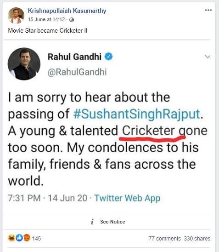Viewport: 219px width, 252px height.
Task: Click the Twitter Web App link
Action: coord(127,198)
